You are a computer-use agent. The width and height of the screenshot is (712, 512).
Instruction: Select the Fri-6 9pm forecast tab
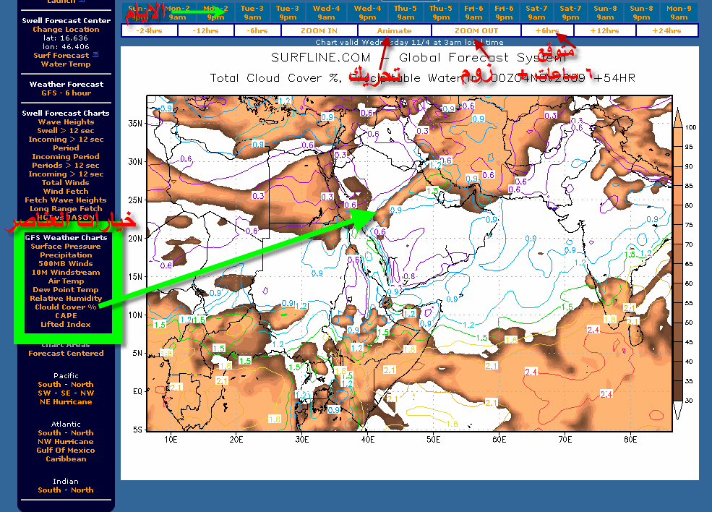click(x=504, y=13)
